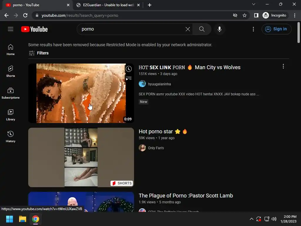Open History in the sidebar
Viewport: 301px width, 226px height.
[11, 137]
